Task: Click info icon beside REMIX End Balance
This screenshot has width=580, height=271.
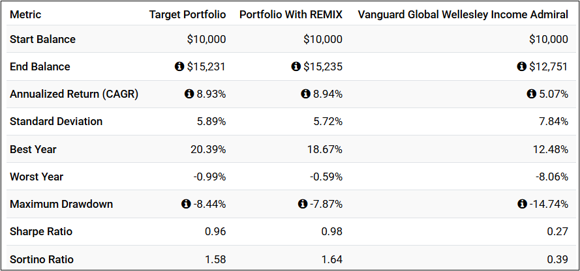Action: (x=296, y=66)
